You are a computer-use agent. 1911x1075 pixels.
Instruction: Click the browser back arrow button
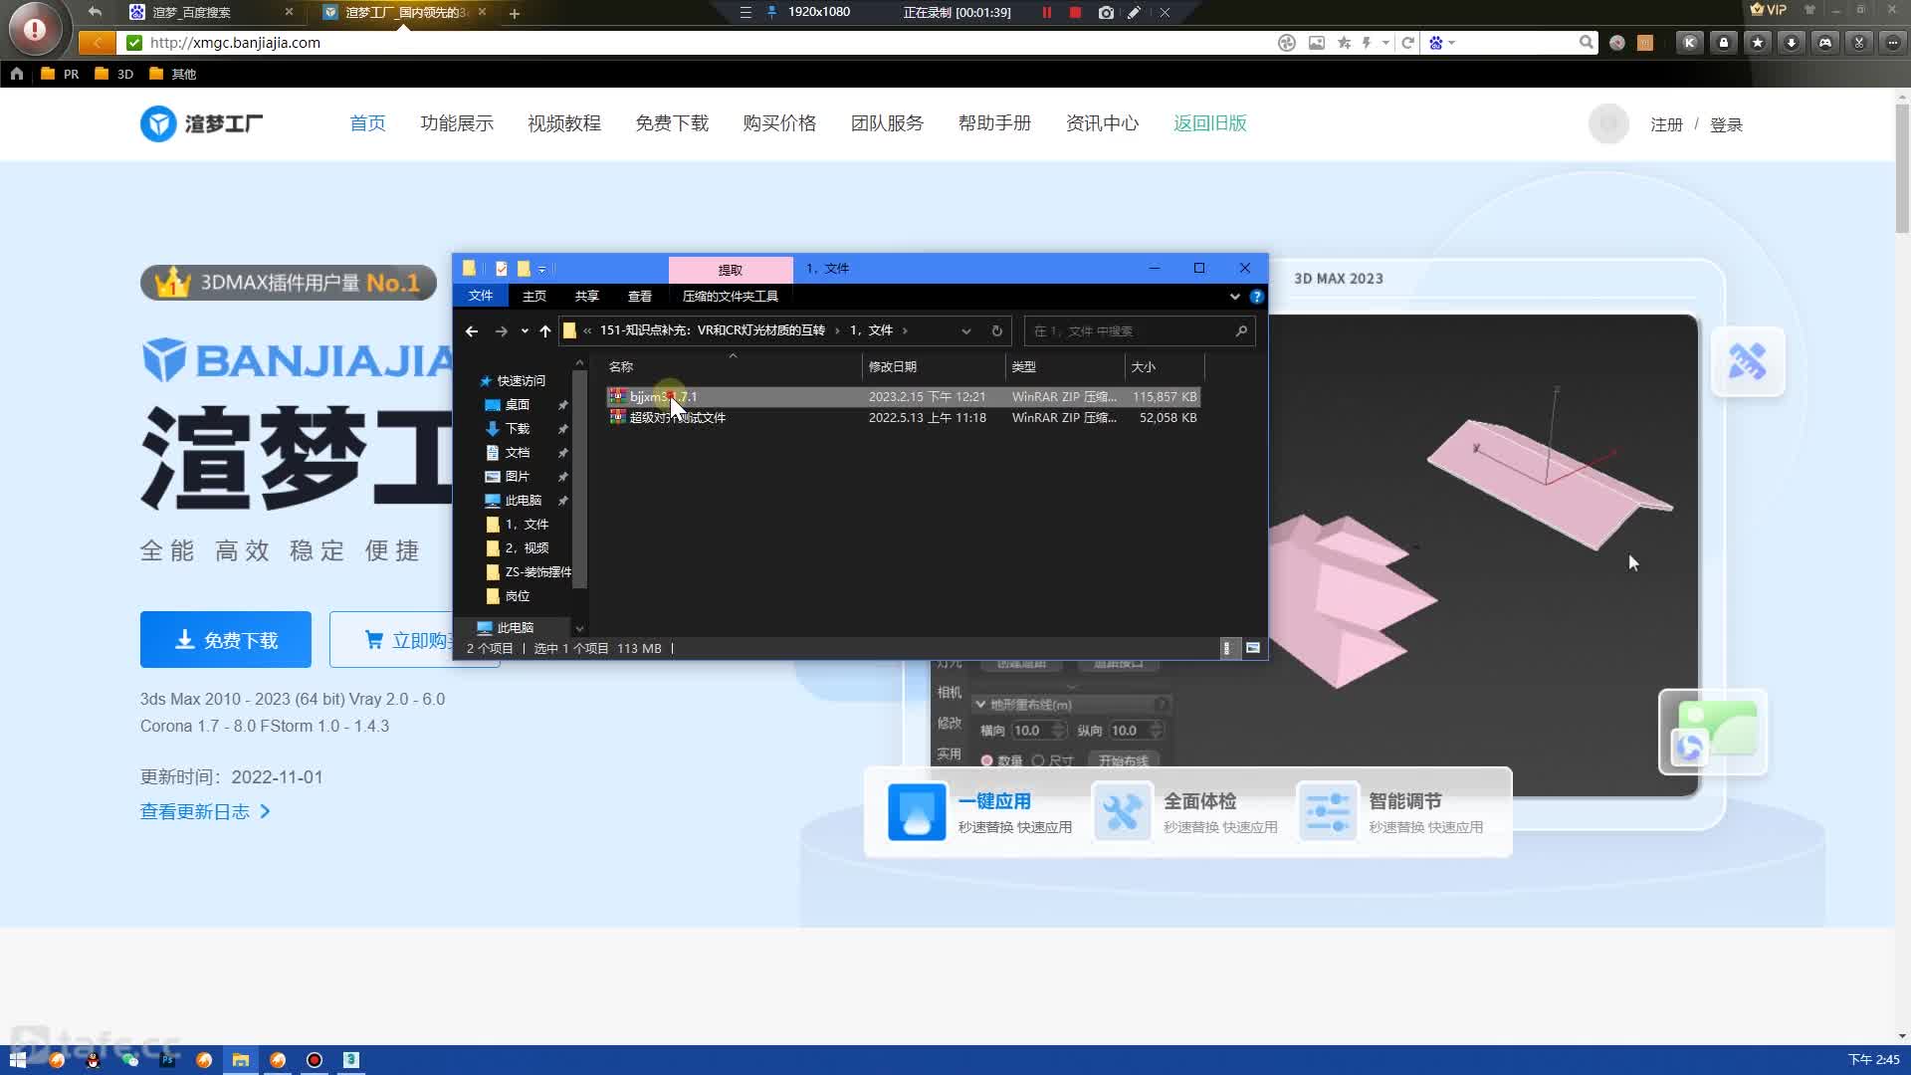click(97, 43)
